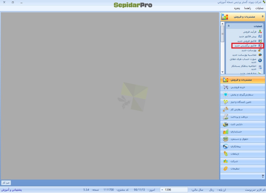Click the icon beside فرآیند فروش
The image size is (266, 193).
pos(260,32)
